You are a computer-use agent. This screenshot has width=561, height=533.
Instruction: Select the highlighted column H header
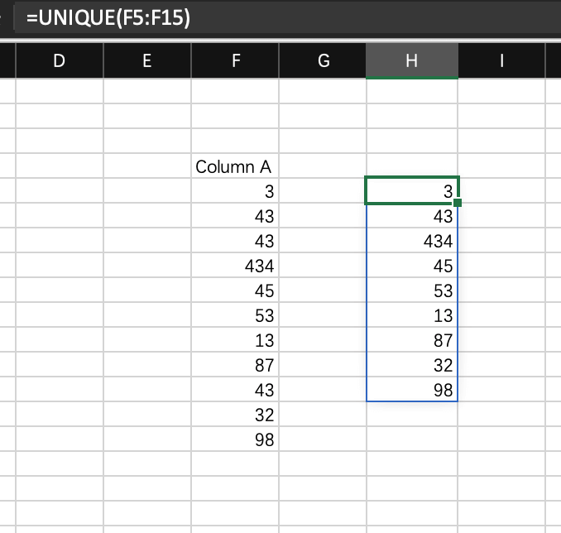[411, 60]
